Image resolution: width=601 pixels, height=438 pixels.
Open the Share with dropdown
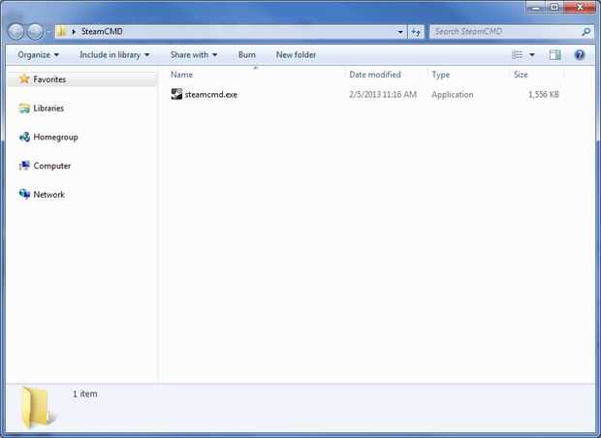(x=194, y=55)
